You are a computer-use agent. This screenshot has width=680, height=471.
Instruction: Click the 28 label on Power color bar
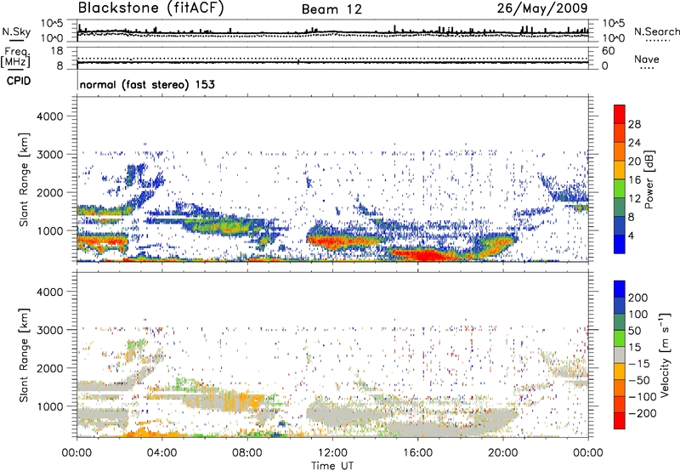tap(634, 124)
